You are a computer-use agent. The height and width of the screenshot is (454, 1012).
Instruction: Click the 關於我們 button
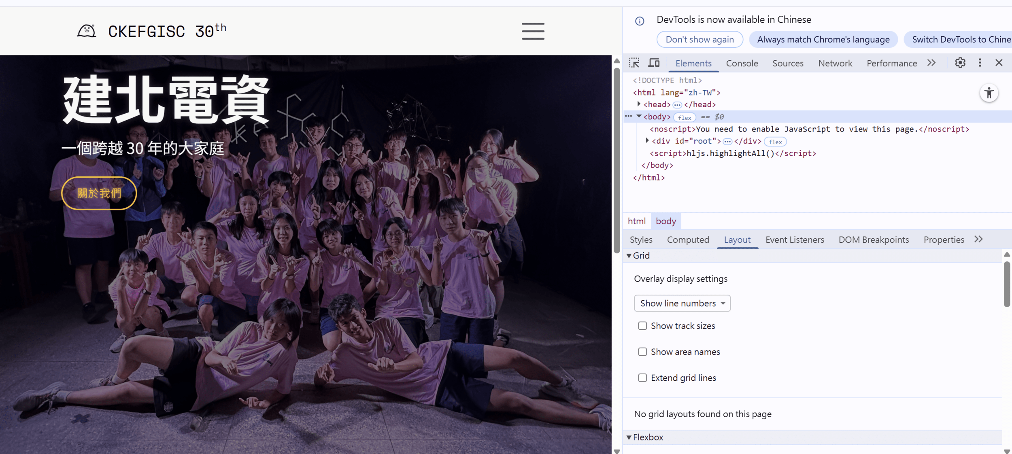click(99, 193)
